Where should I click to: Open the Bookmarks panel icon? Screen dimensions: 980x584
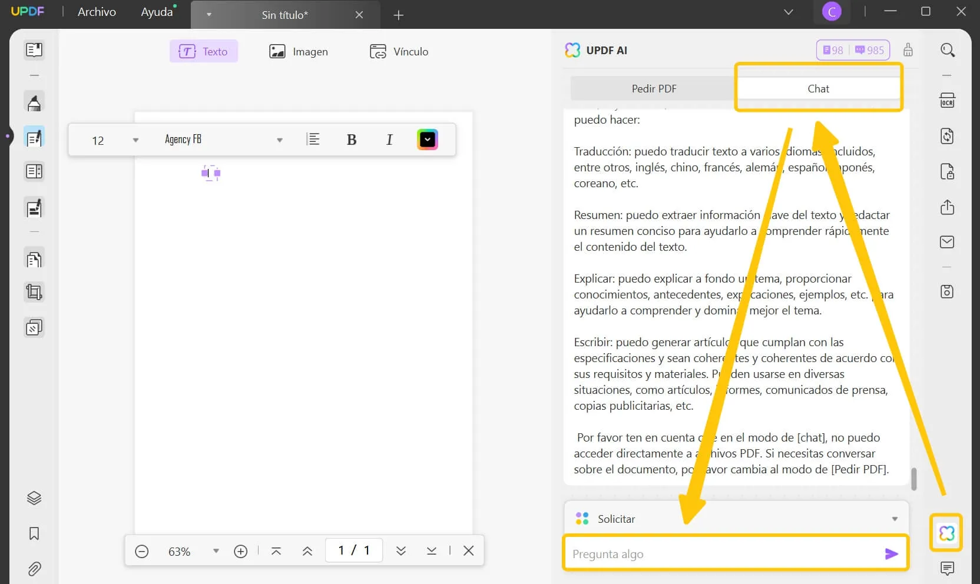[34, 533]
